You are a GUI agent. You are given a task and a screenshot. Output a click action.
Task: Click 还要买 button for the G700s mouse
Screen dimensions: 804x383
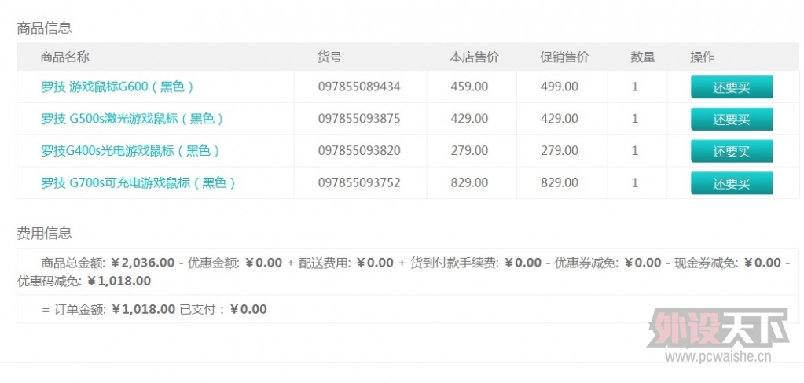732,182
